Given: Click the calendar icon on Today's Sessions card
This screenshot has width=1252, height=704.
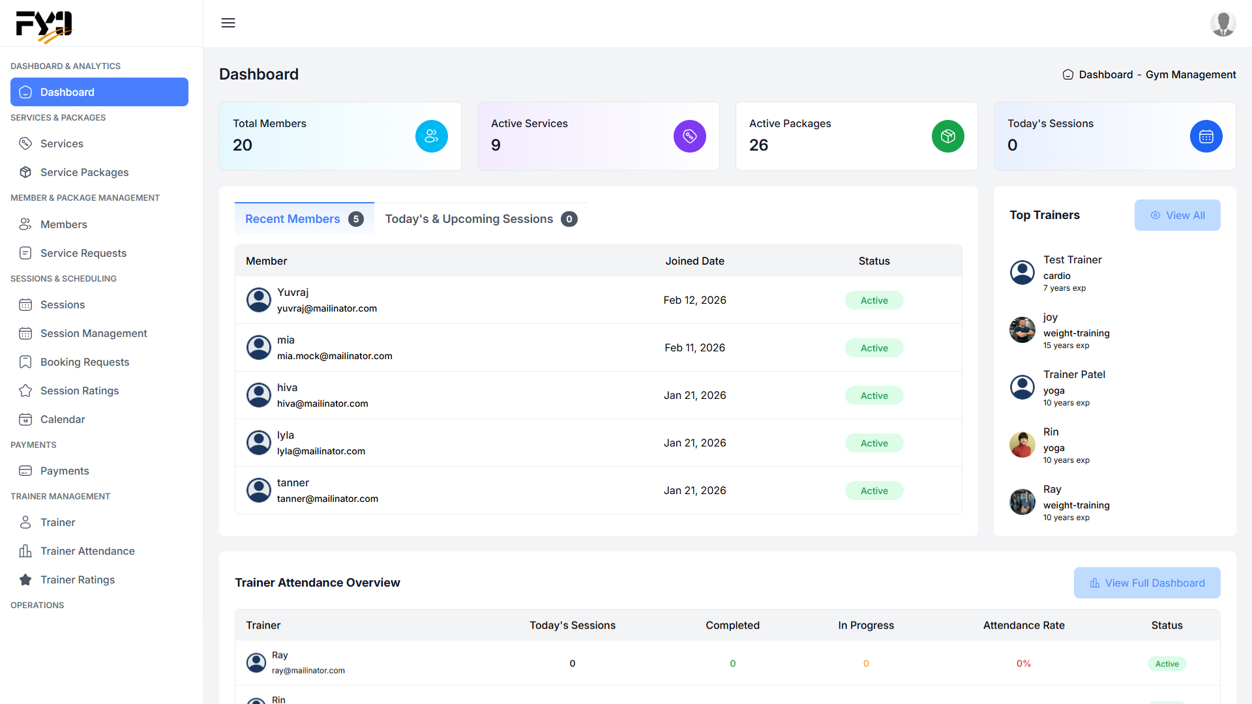Looking at the screenshot, I should point(1206,136).
